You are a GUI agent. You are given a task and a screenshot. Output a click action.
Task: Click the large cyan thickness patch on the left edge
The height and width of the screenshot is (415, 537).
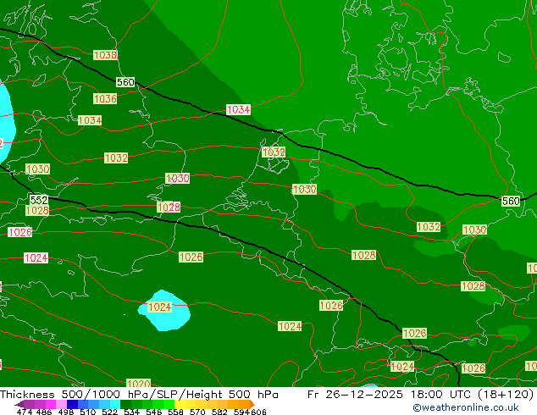click(x=7, y=124)
